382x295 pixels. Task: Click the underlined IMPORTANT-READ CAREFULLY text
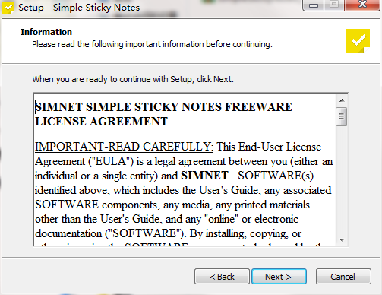point(124,147)
